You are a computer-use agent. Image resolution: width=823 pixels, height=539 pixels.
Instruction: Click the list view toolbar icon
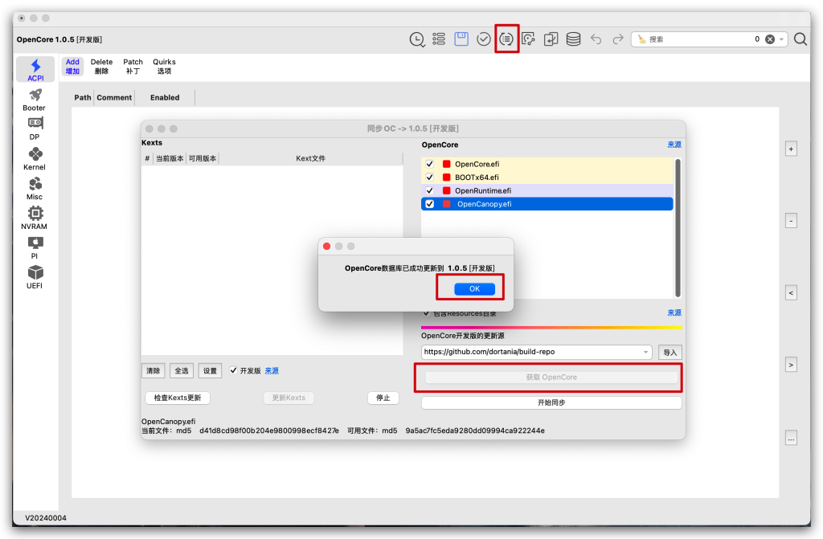pyautogui.click(x=439, y=39)
